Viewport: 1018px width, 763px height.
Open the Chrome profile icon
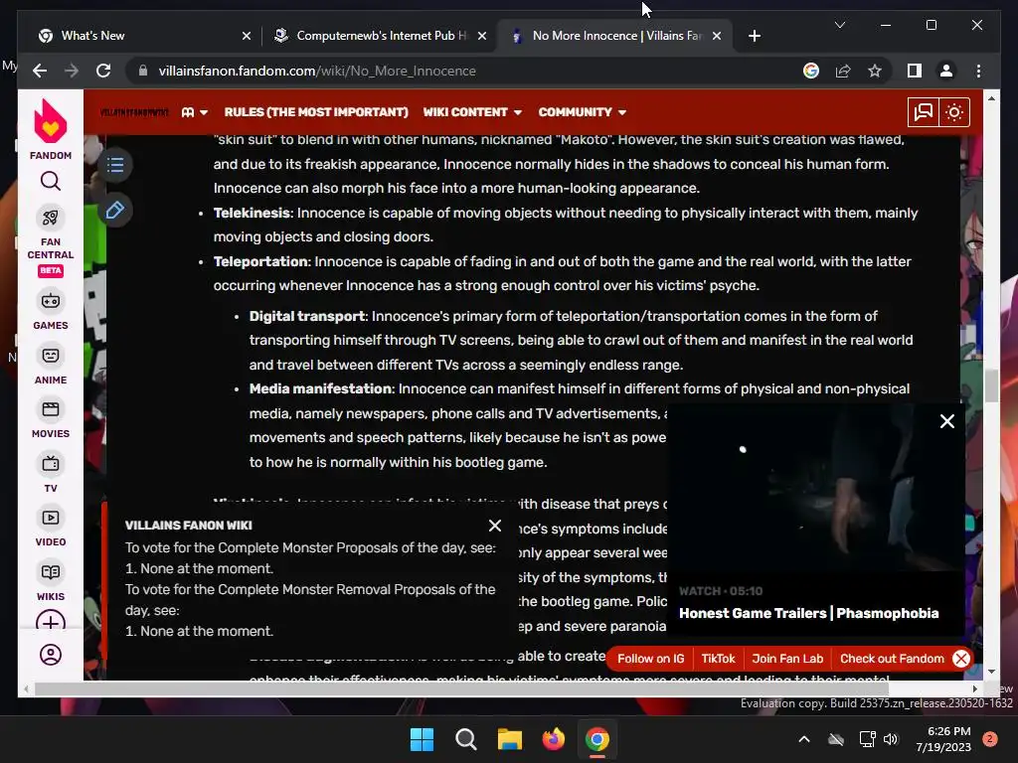click(x=946, y=71)
